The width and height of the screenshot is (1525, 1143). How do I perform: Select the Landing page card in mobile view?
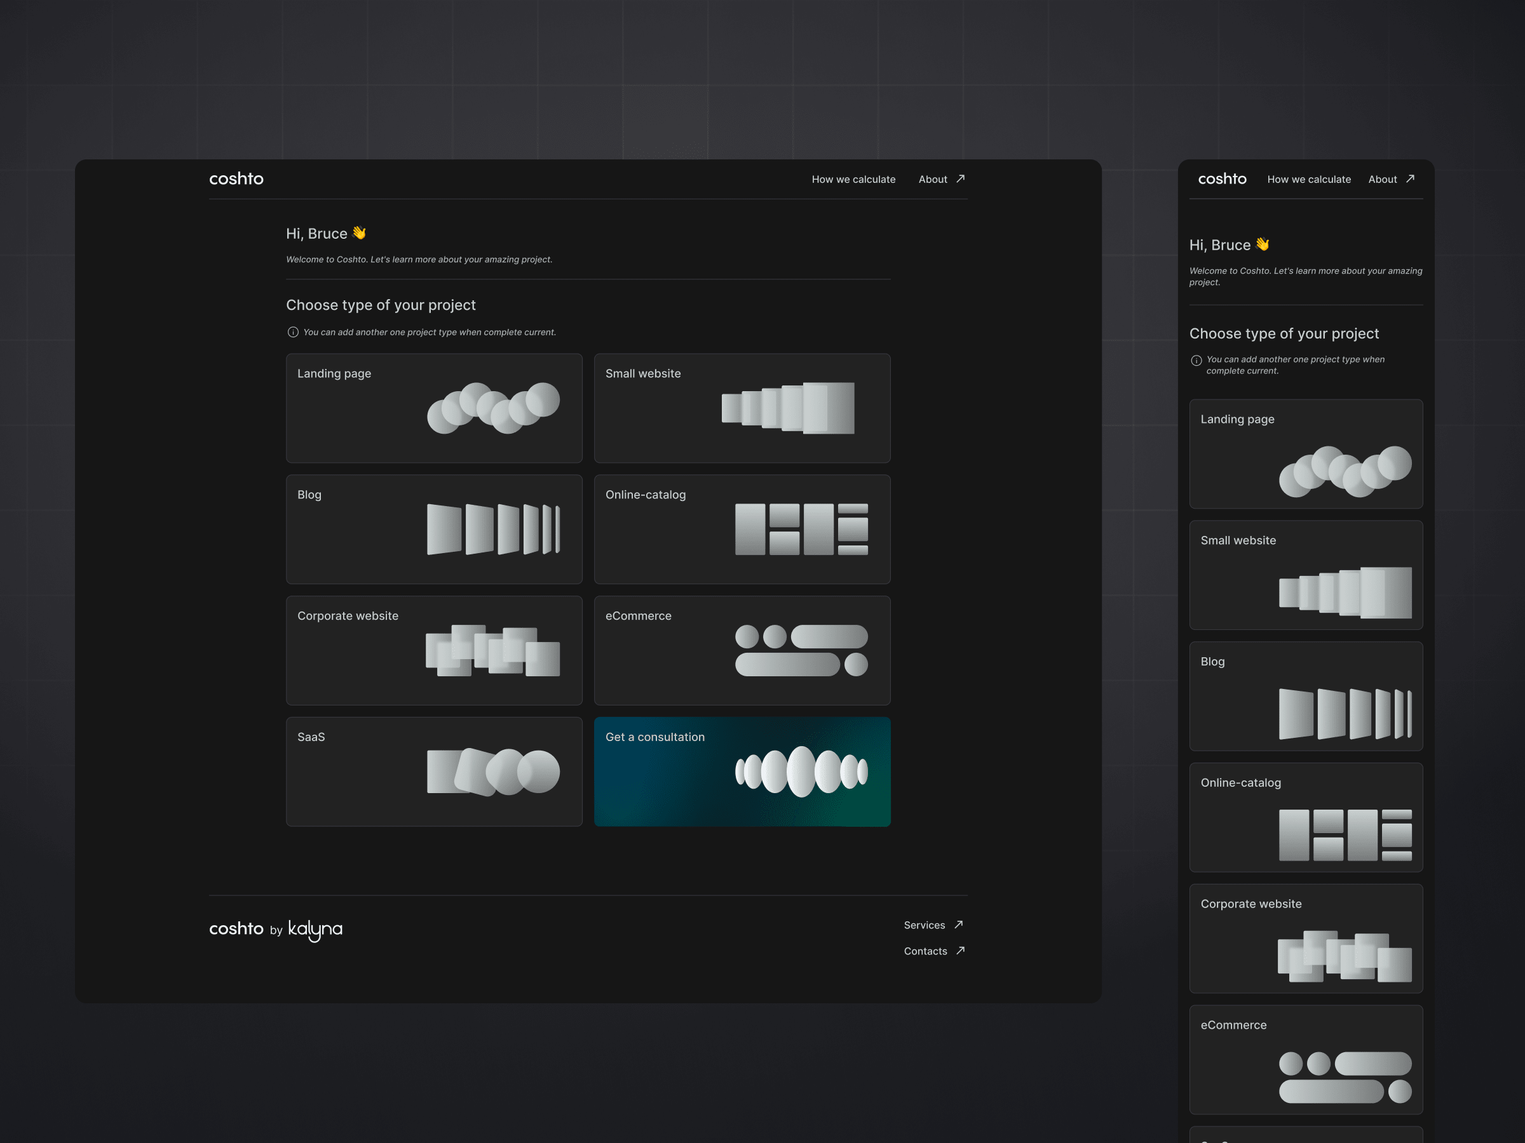(1306, 454)
